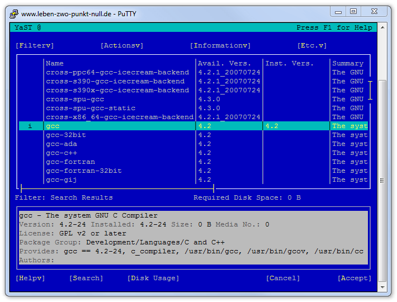Select the gcc-ada package

tap(193, 144)
